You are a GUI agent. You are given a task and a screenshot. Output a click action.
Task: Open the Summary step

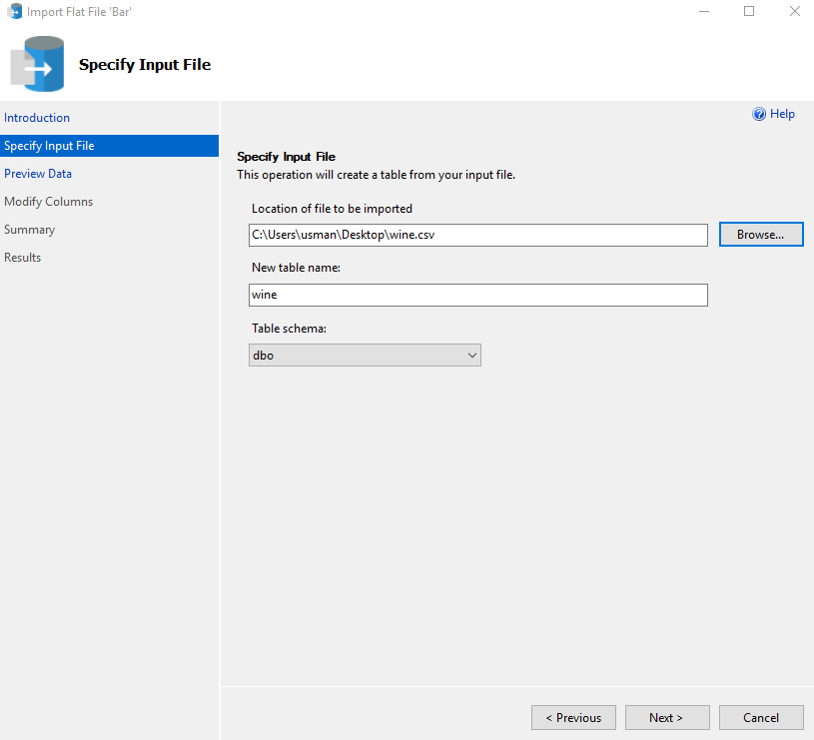point(29,230)
